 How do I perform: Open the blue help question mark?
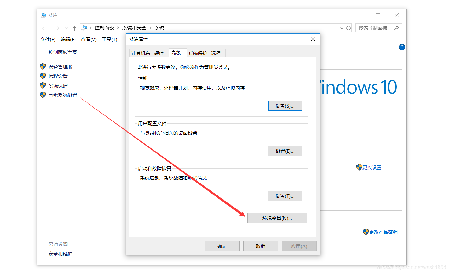coord(402,47)
